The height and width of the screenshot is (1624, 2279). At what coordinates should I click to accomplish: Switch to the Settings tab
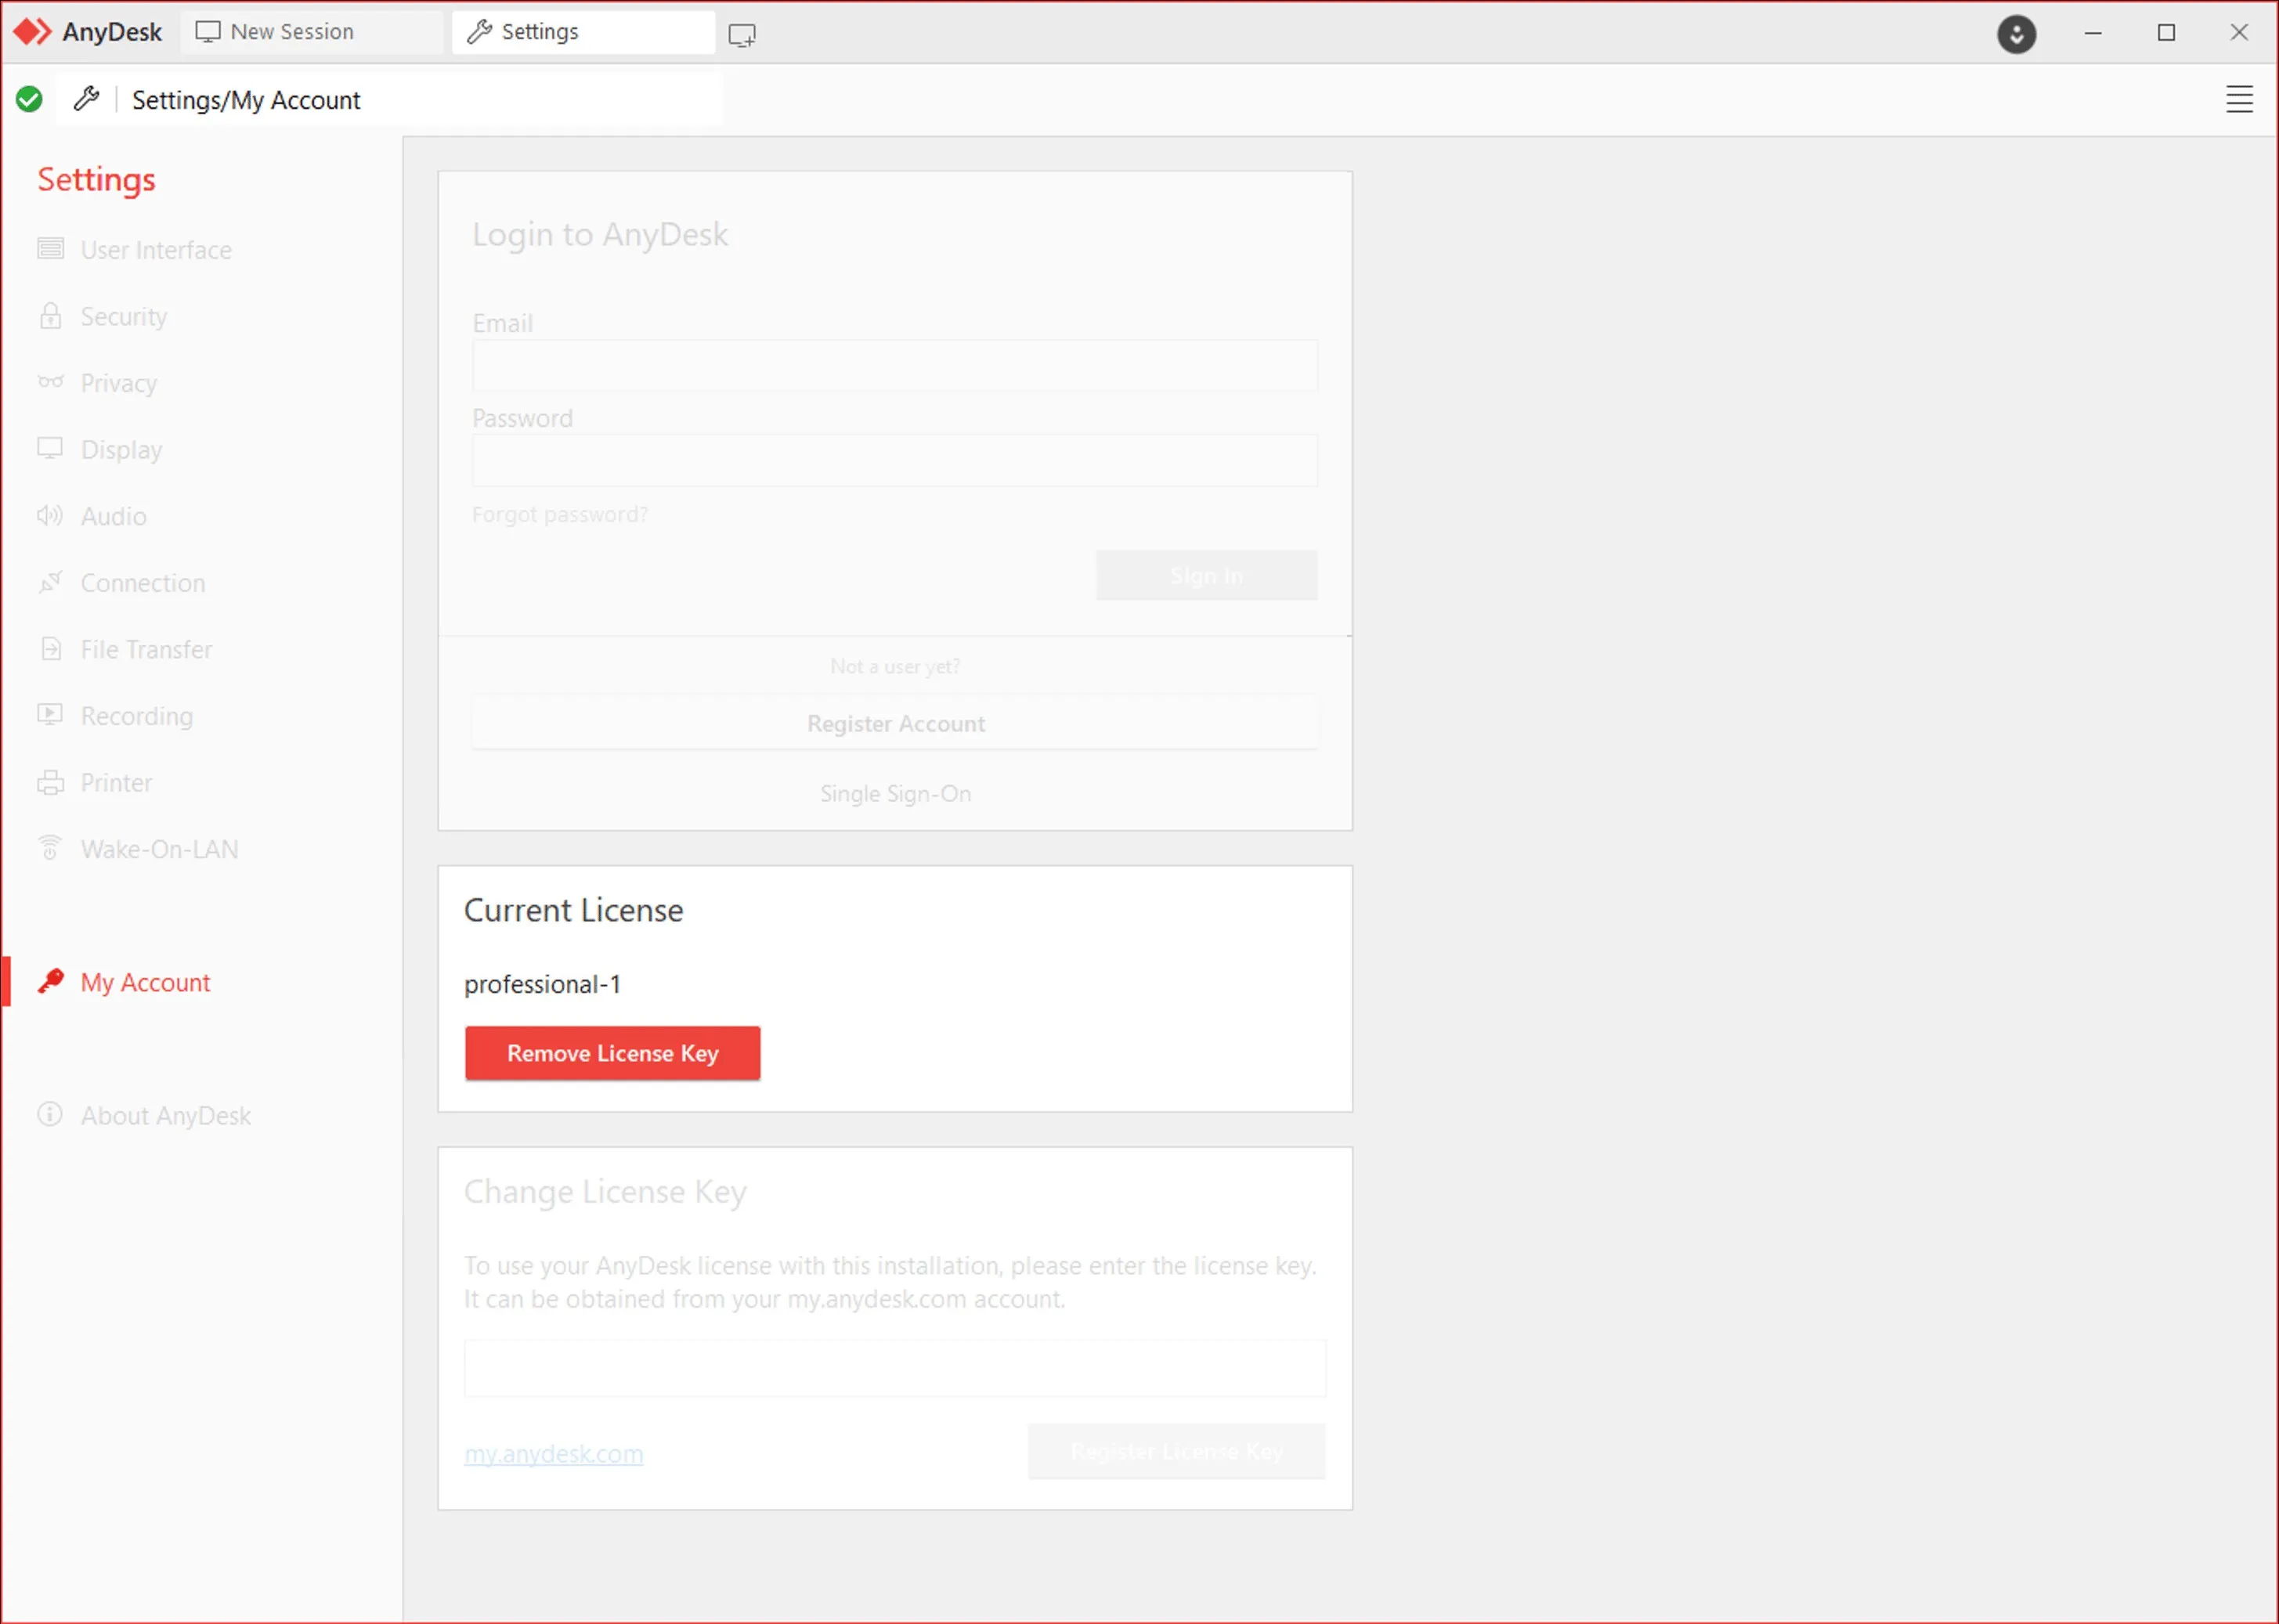click(x=539, y=32)
